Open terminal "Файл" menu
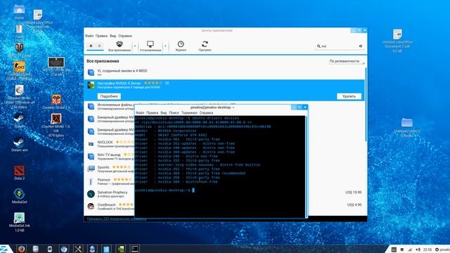450x253 pixels. pos(140,112)
